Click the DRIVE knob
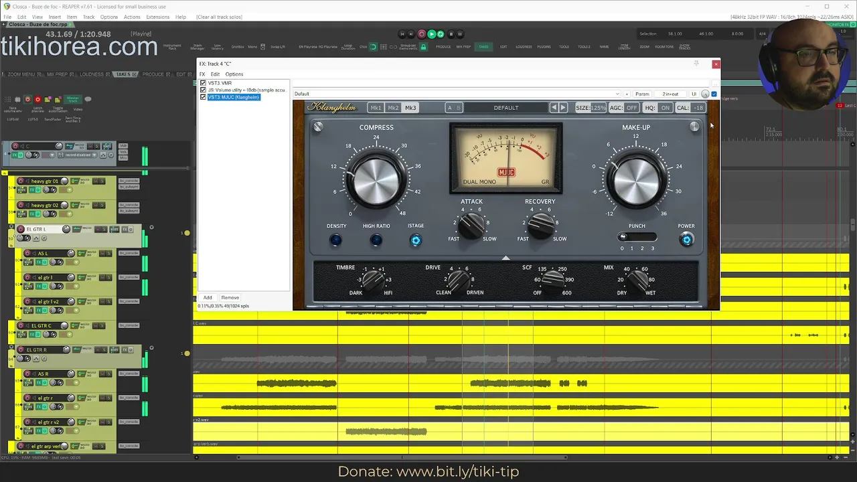This screenshot has width=857, height=482. click(459, 280)
